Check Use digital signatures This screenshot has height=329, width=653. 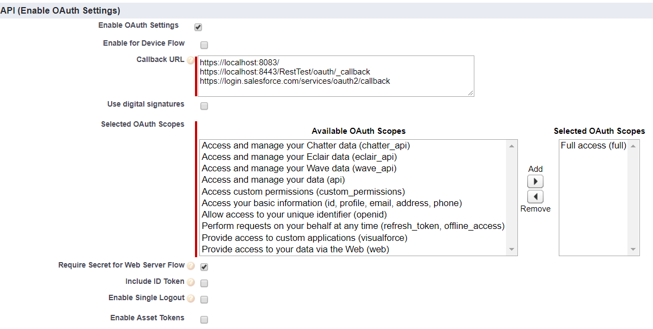pyautogui.click(x=204, y=105)
